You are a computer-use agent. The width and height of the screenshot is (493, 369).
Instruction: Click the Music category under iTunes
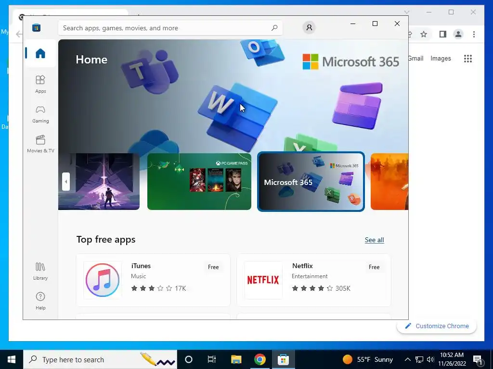coord(138,276)
